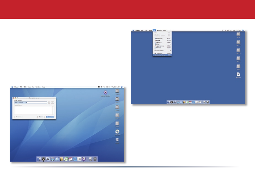Open Finder menu in the Thu 9:54 AM desktop
The image size is (255, 176).
click(16, 87)
